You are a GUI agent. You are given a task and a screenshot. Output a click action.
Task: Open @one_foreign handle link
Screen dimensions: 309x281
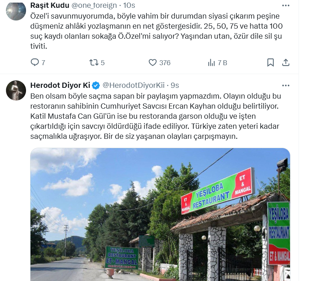click(x=94, y=5)
